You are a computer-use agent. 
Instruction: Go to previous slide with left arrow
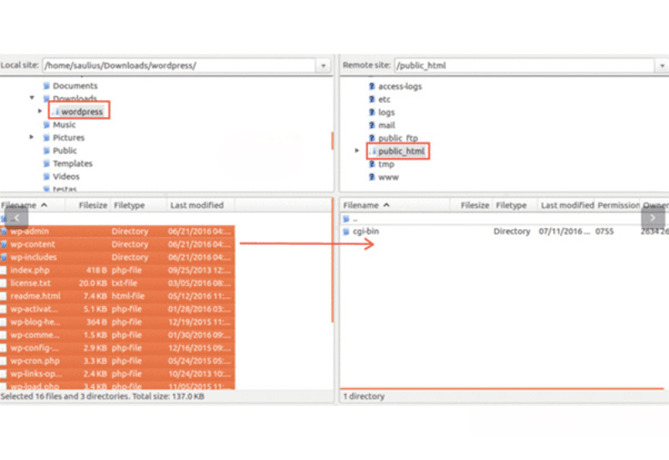pyautogui.click(x=16, y=218)
